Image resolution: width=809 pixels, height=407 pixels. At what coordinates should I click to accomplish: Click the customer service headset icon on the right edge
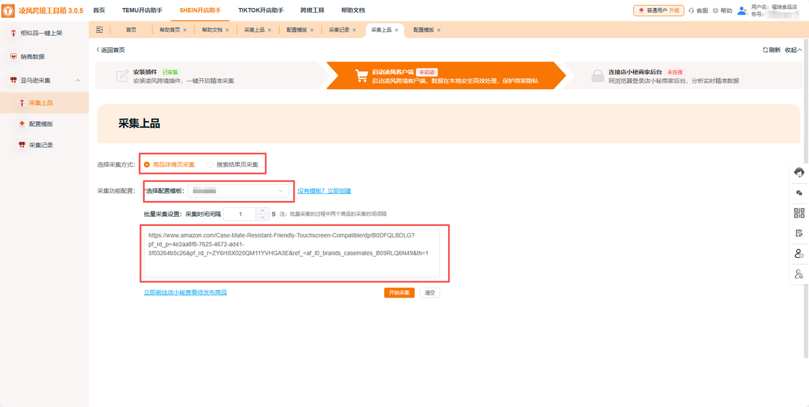click(798, 172)
